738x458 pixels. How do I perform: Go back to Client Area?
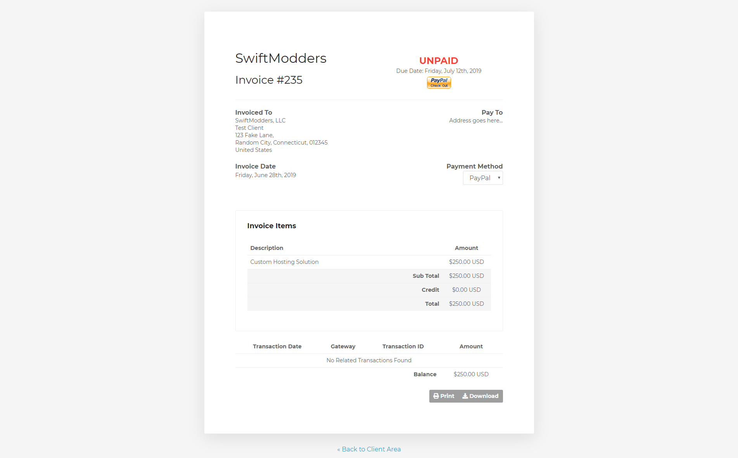pyautogui.click(x=369, y=449)
